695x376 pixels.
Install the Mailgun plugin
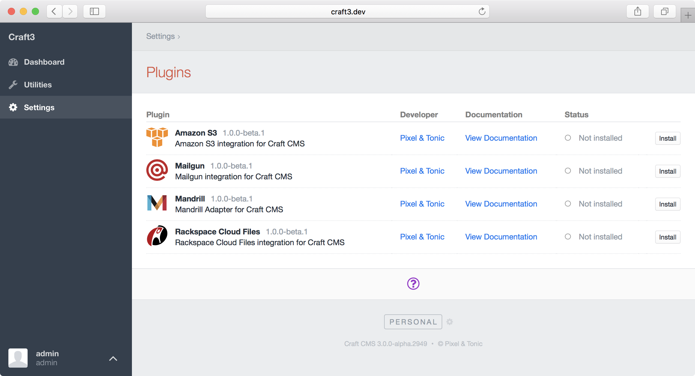[668, 171]
